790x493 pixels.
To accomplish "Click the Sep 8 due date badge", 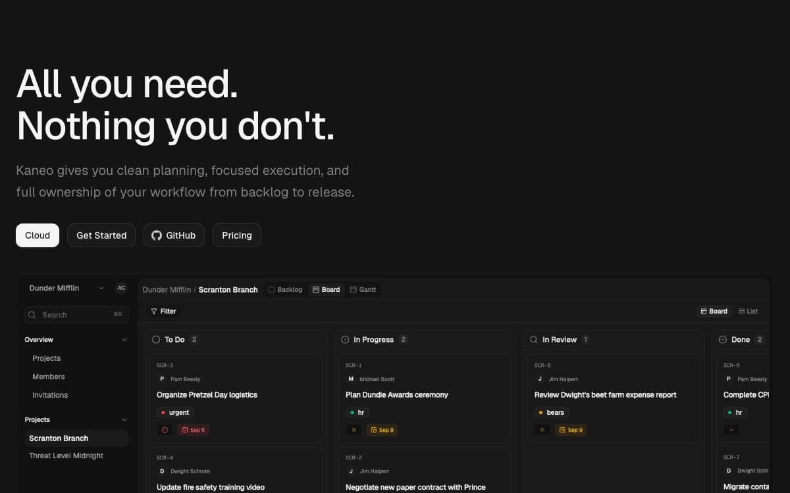I will [382, 430].
